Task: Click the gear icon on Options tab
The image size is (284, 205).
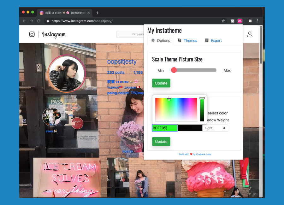Action: click(x=153, y=40)
